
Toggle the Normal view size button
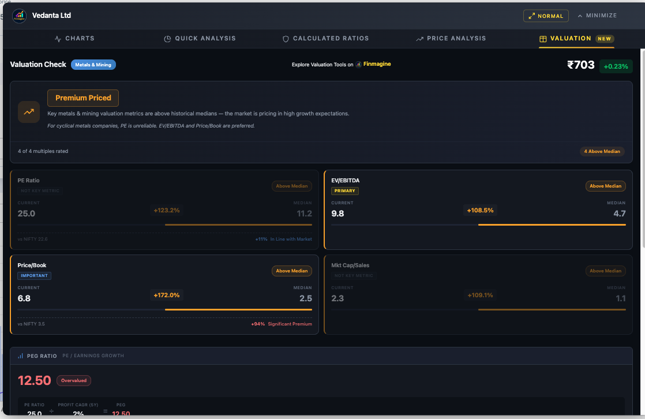(x=545, y=16)
